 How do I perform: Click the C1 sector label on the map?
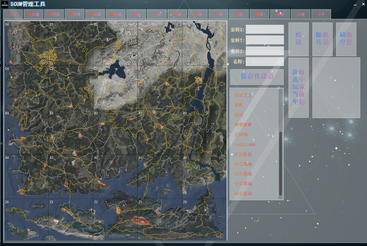(140, 69)
